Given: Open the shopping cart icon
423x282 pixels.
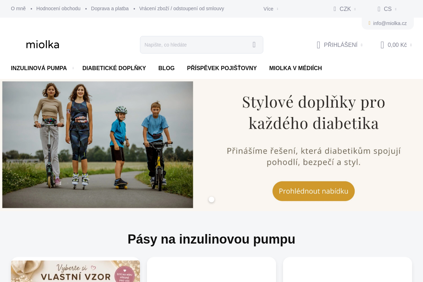Looking at the screenshot, I should [382, 45].
